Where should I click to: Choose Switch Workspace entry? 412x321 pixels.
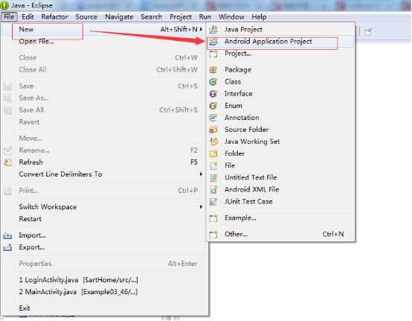[104, 207]
